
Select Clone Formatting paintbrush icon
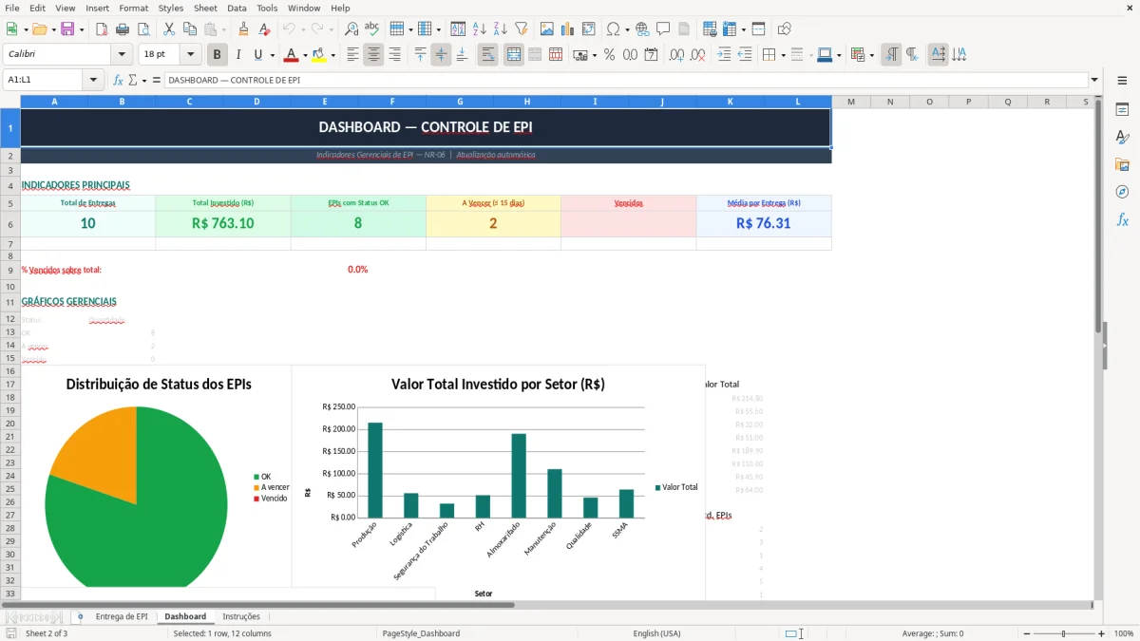(x=244, y=29)
